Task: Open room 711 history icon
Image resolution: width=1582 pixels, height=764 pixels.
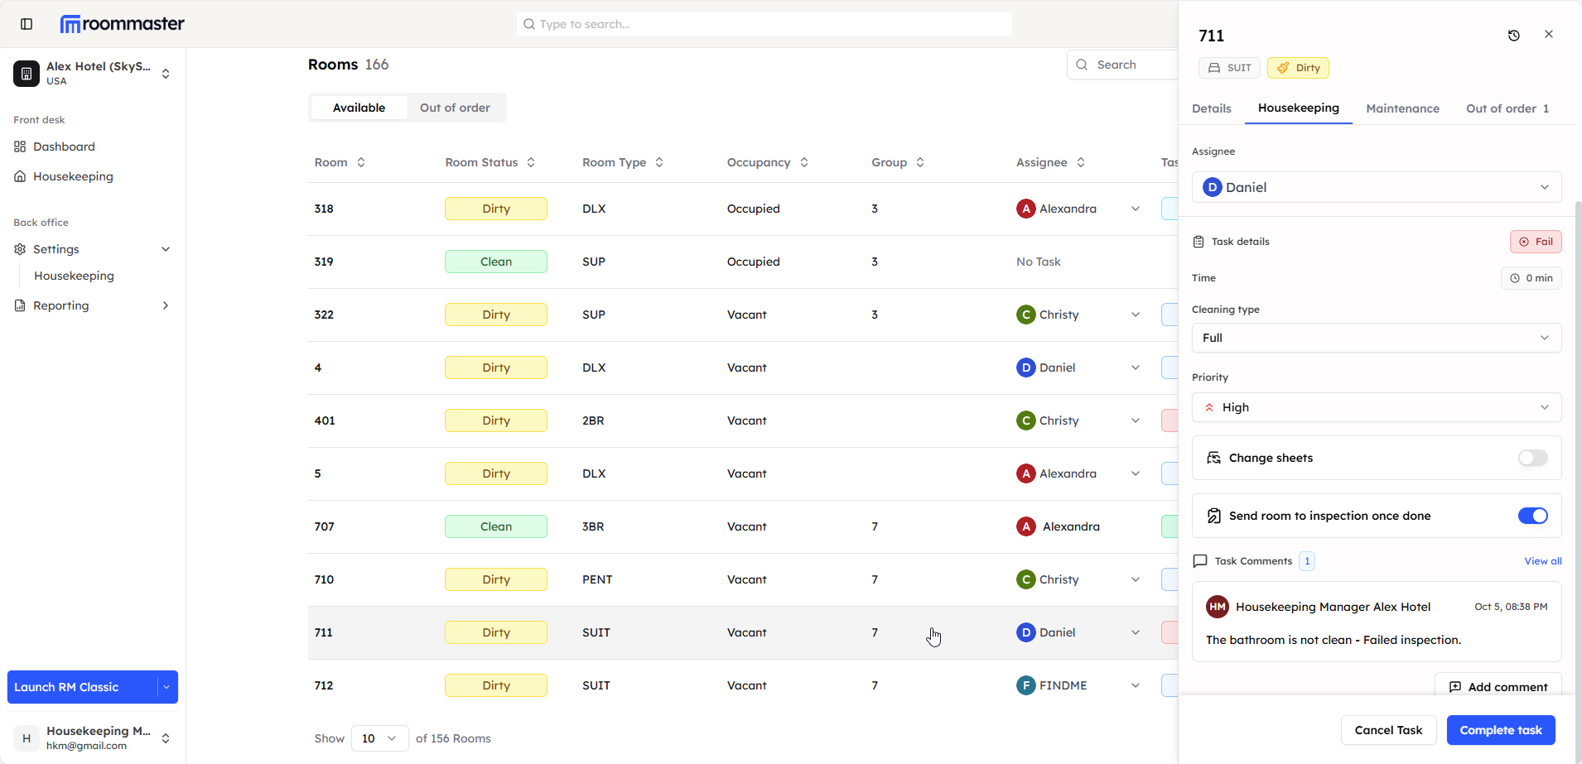Action: pos(1513,36)
